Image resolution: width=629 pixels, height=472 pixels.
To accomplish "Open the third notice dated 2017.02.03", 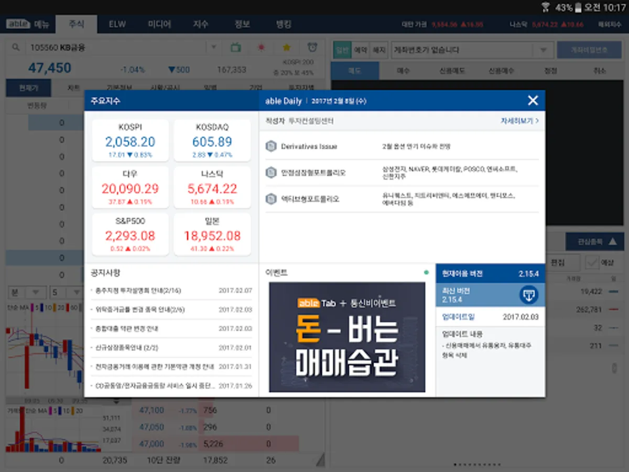I will (x=171, y=328).
